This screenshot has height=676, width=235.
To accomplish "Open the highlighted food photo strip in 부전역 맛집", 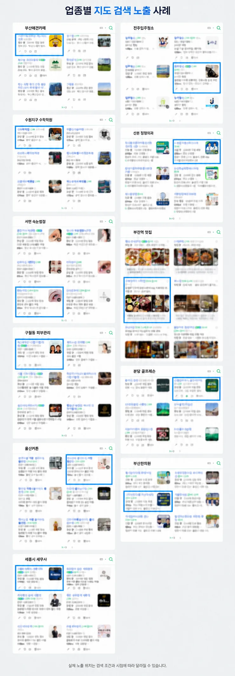I will (147, 303).
